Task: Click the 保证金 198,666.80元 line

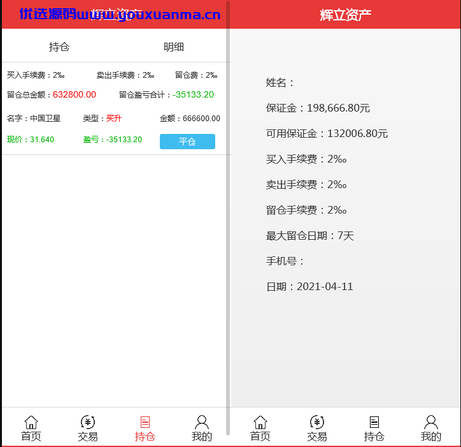Action: [318, 108]
